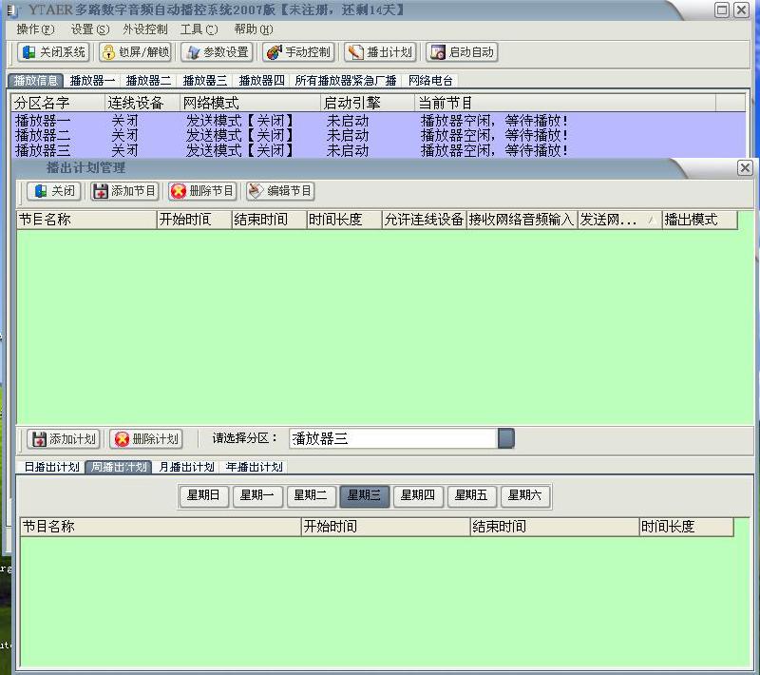
Task: Select the 星期六 day button
Action: pyautogui.click(x=525, y=495)
